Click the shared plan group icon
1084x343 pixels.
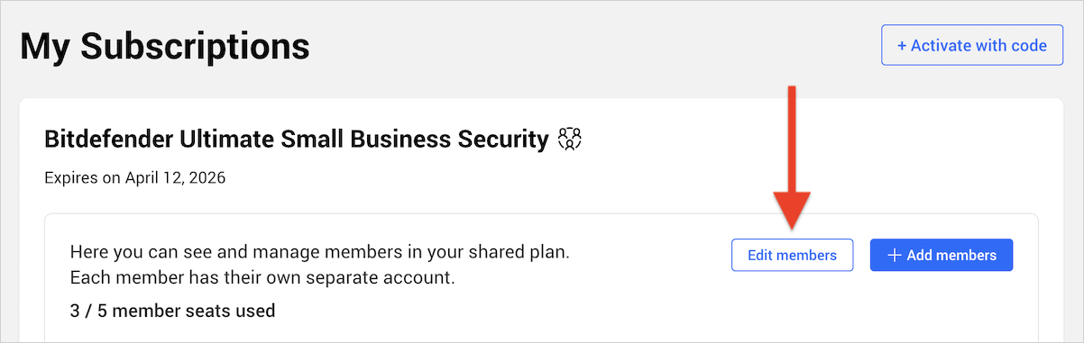569,139
